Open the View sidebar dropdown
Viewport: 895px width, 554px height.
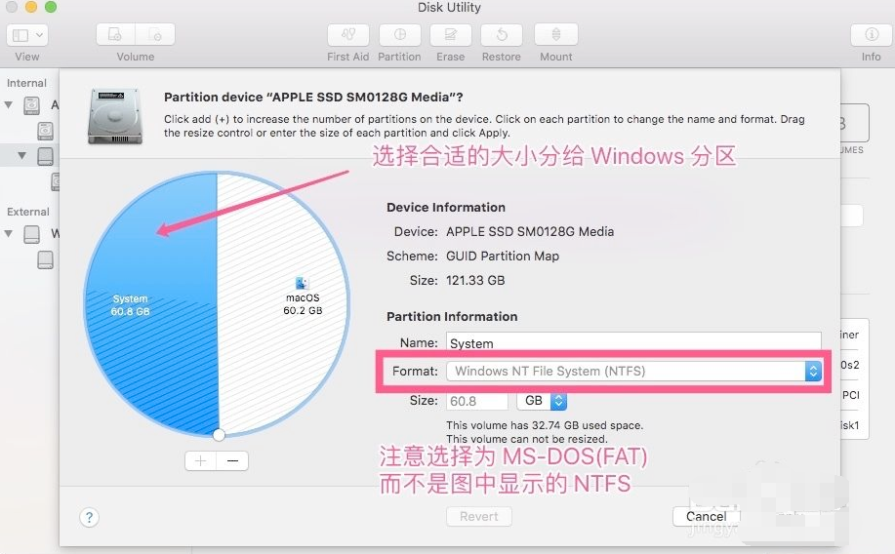(x=27, y=35)
